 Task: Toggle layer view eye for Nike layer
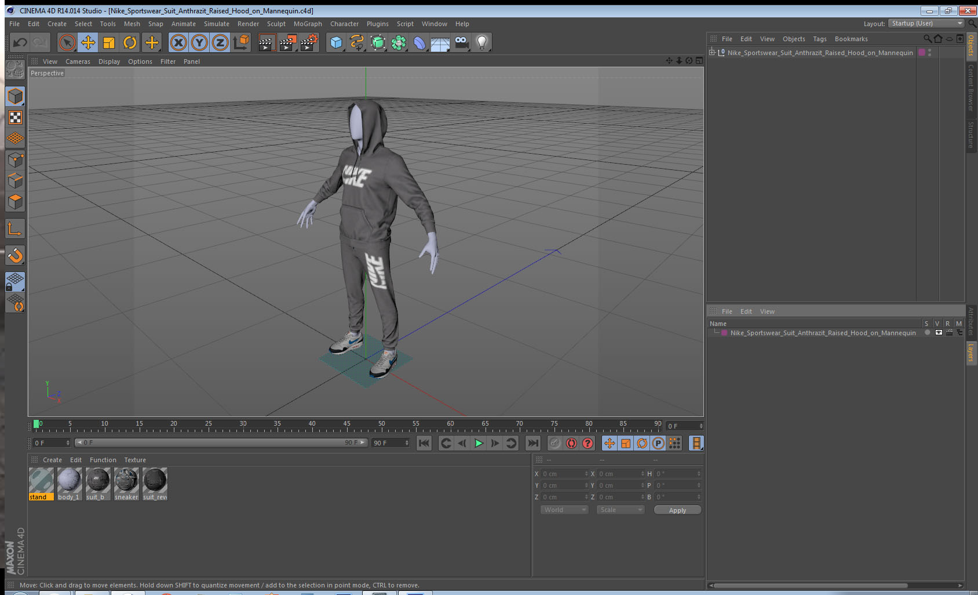coord(939,333)
